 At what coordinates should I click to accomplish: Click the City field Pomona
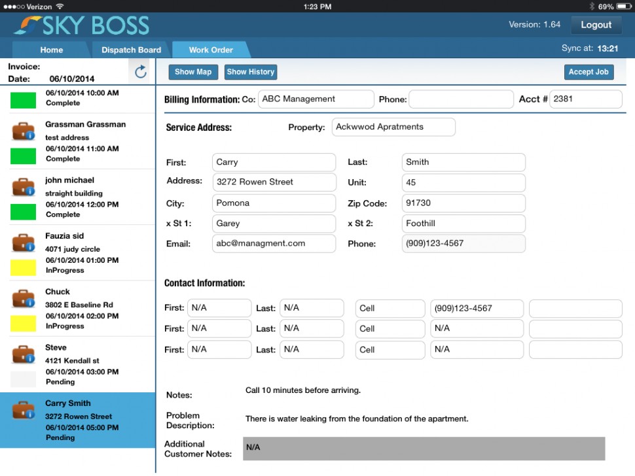coord(274,203)
